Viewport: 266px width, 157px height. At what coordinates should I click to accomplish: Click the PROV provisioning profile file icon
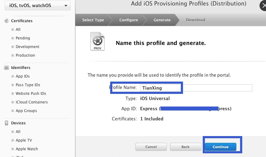[98, 42]
